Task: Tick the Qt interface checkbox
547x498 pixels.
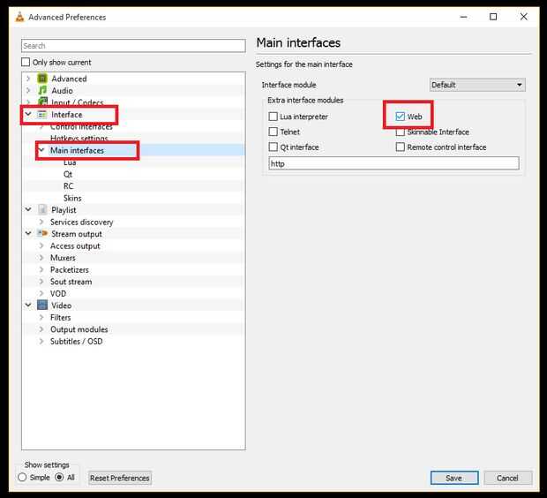Action: tap(273, 147)
